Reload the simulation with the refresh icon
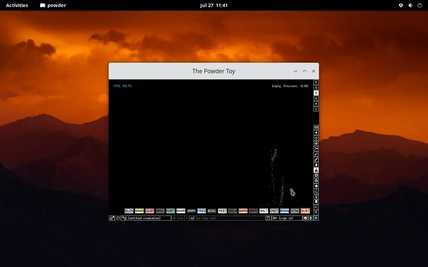Image resolution: width=428 pixels, height=267 pixels. pyautogui.click(x=118, y=218)
